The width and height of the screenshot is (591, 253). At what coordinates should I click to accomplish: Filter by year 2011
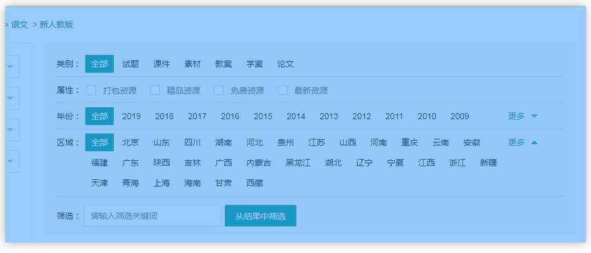394,116
